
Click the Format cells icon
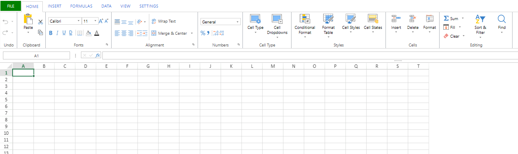(x=429, y=18)
